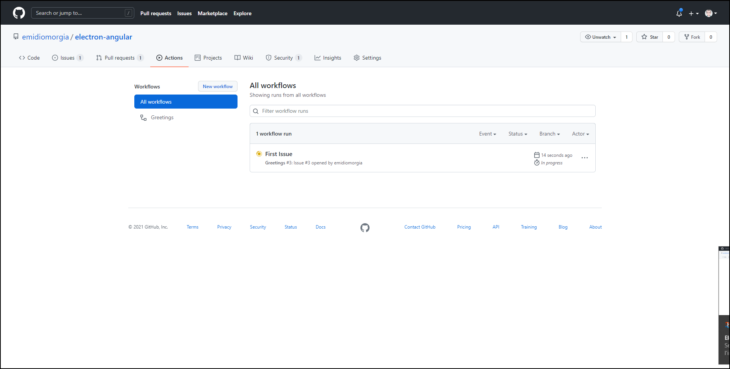730x369 pixels.
Task: Open the Branch filter dropdown
Action: 549,134
